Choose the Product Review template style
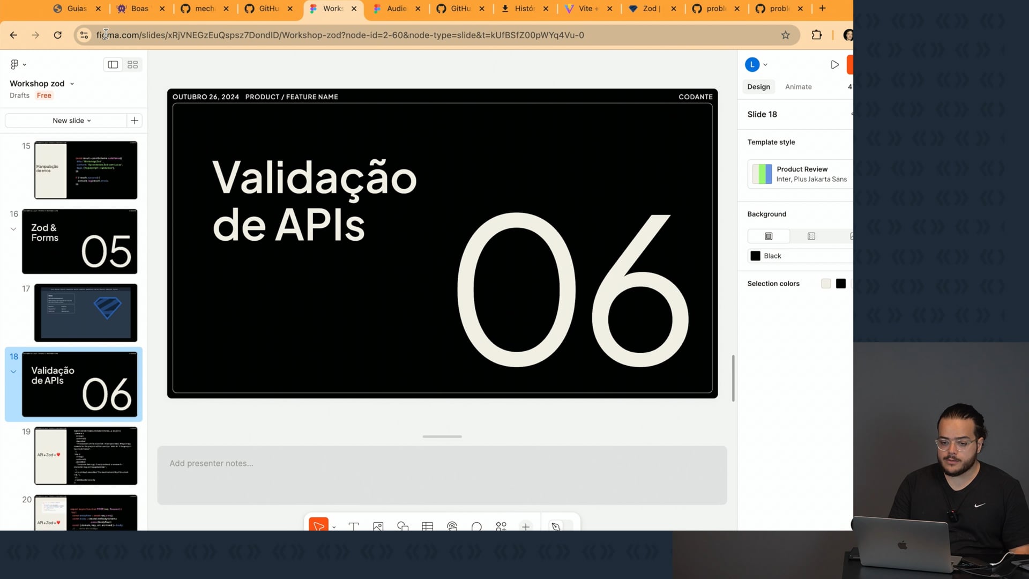The width and height of the screenshot is (1029, 579). (800, 174)
